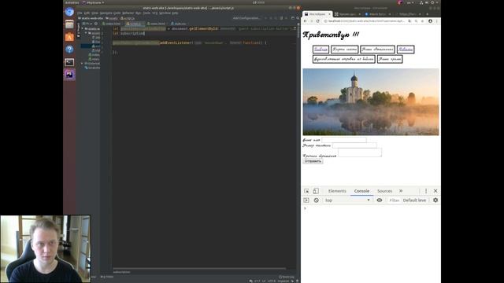Focus the phone number input field
Image resolution: width=504 pixels, height=283 pixels.
coord(354,145)
